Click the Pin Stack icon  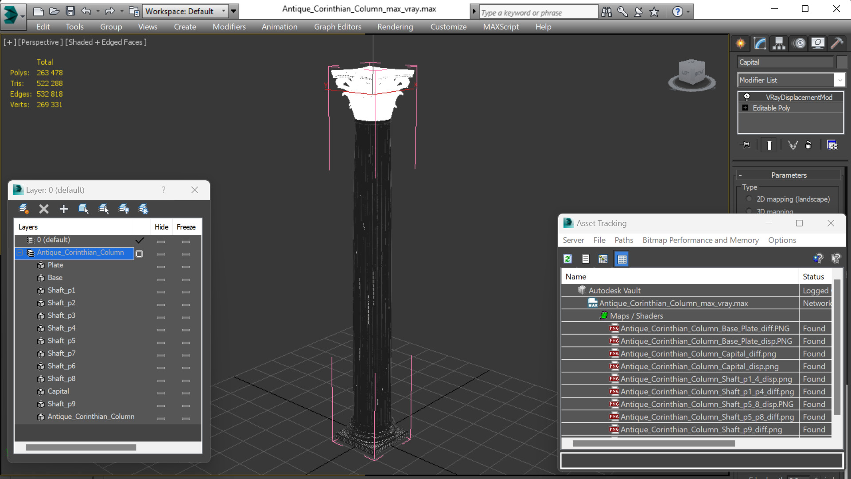[x=746, y=145]
